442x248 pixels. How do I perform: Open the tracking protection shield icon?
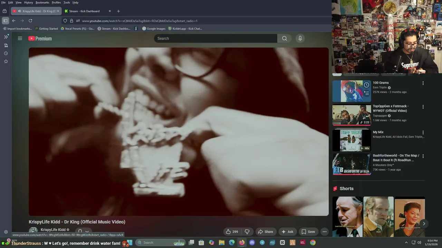pos(65,21)
